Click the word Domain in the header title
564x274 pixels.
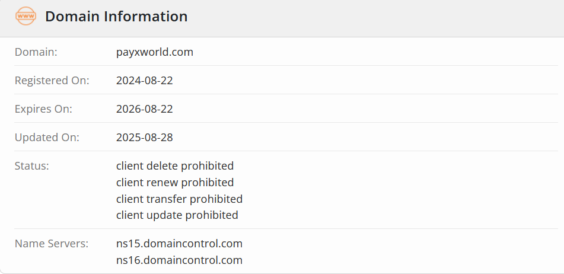71,17
